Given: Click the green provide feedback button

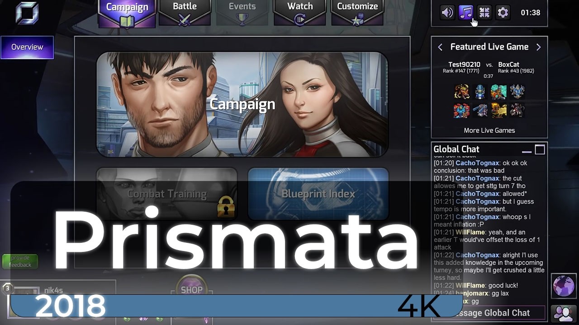Looking at the screenshot, I should pyautogui.click(x=20, y=261).
